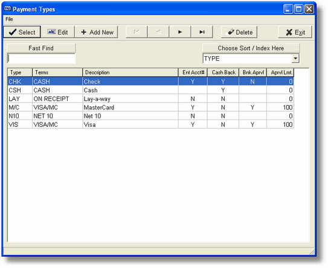This screenshot has width=328, height=268.
Task: Click the Payment Types window icon
Action: point(8,9)
